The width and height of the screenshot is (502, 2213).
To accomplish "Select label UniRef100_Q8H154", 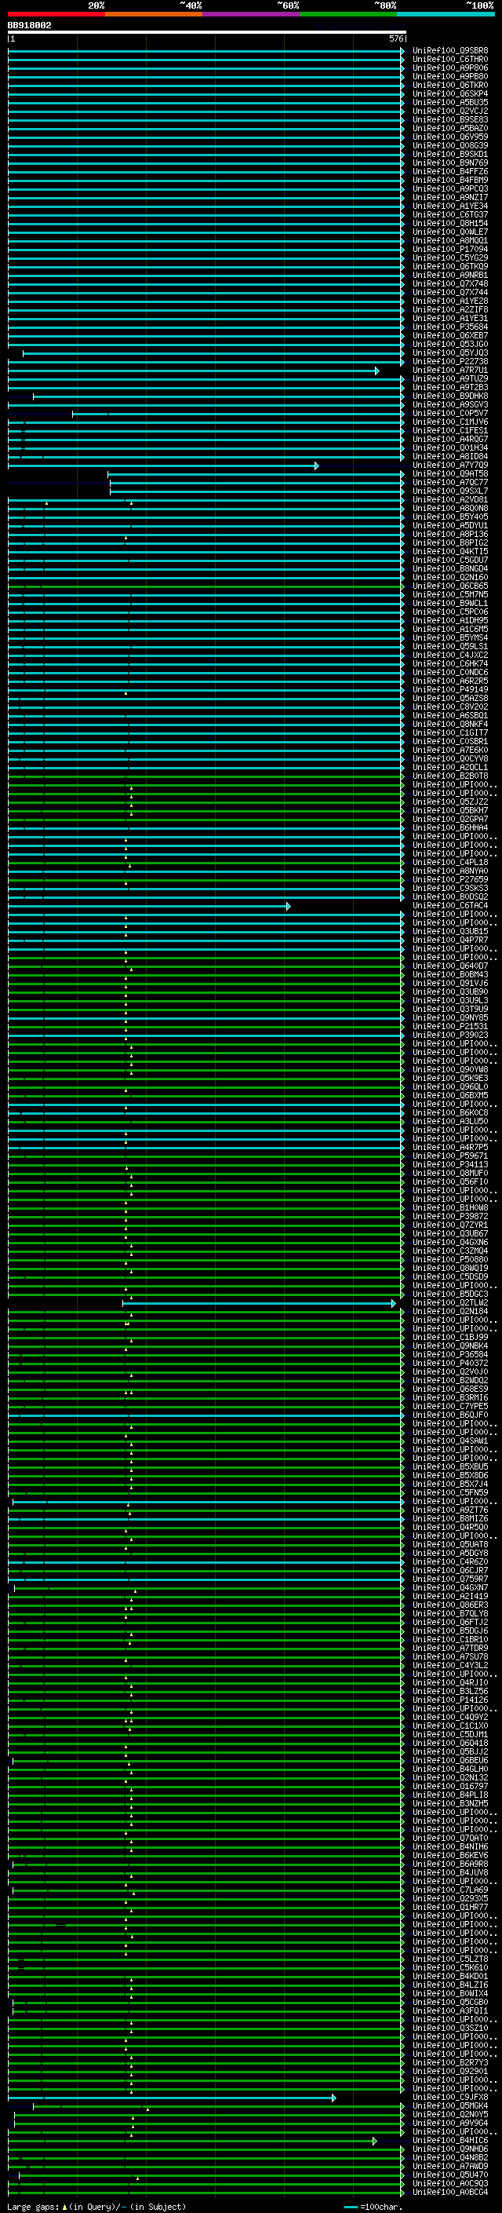I will point(450,224).
